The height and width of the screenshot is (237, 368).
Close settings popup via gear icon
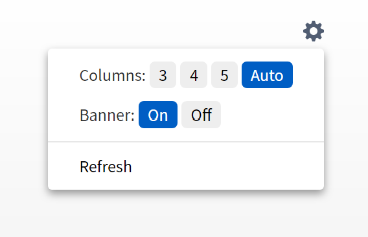[x=314, y=31]
